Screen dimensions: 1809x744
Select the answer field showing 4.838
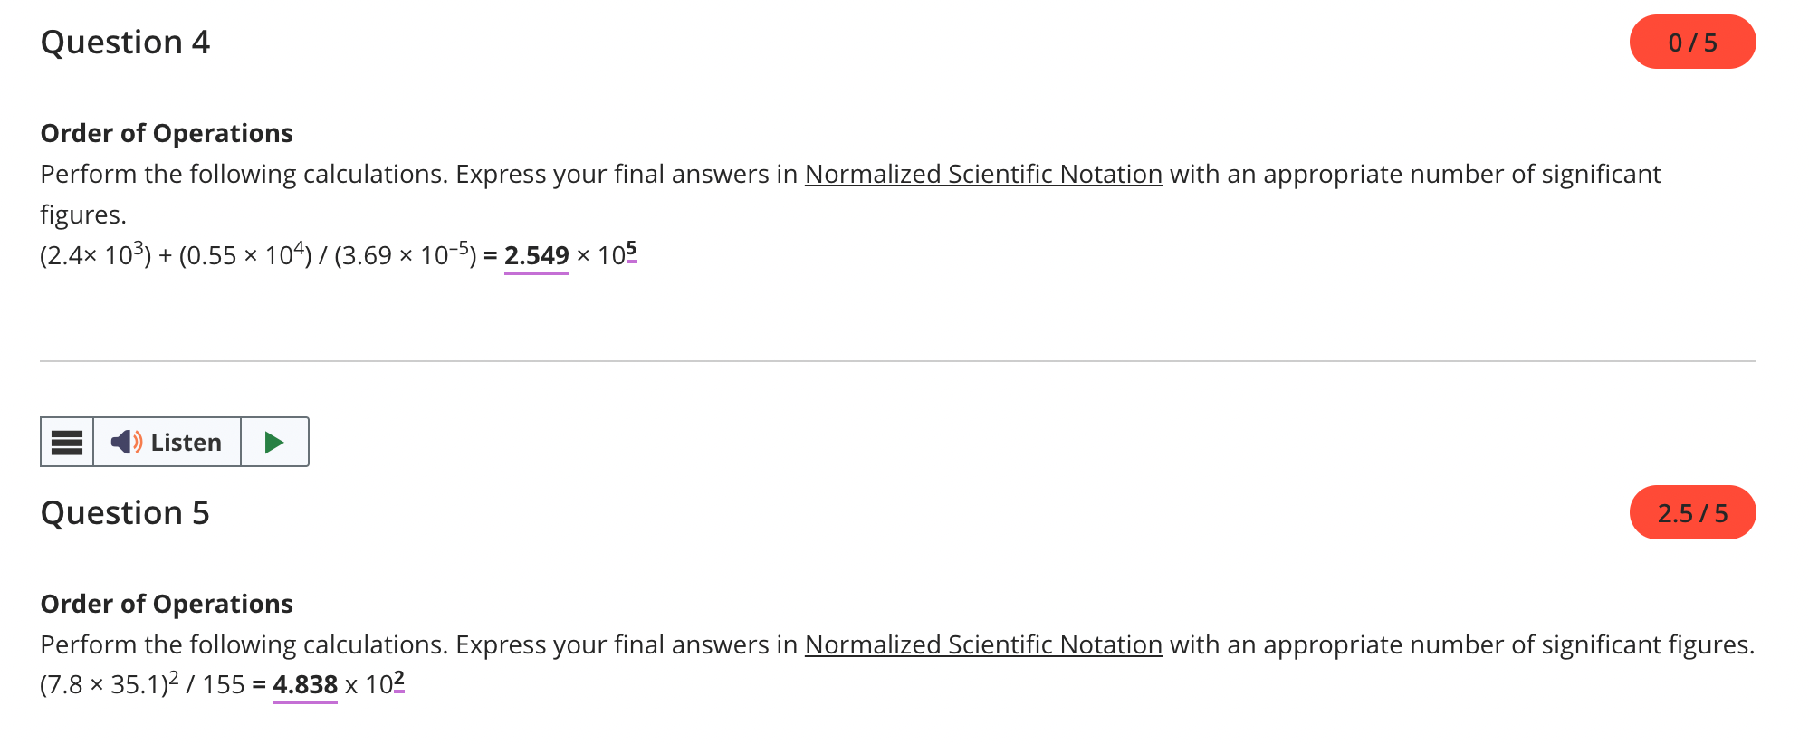[305, 685]
